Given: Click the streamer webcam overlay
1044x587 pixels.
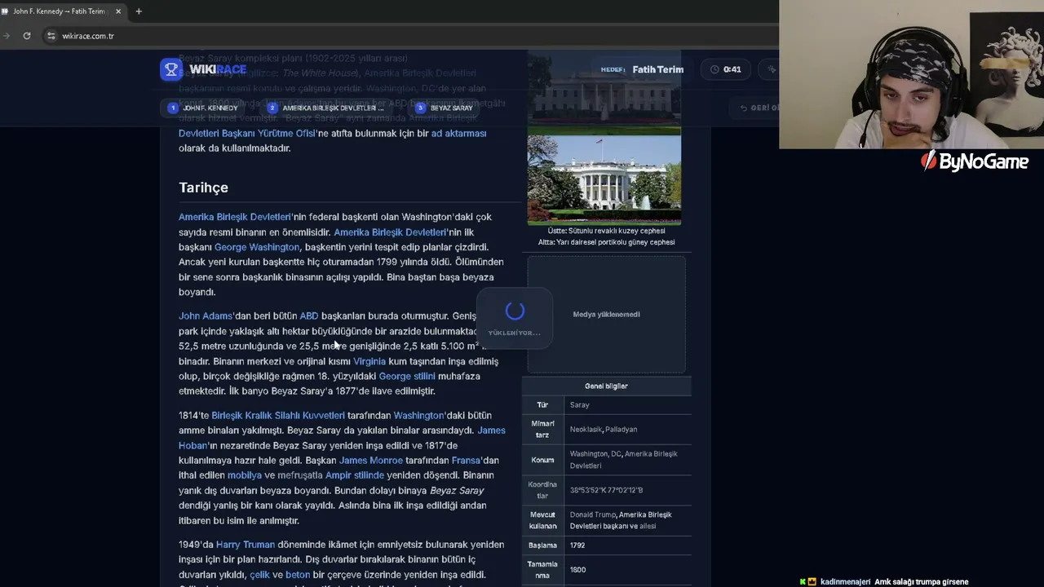Looking at the screenshot, I should coord(911,74).
